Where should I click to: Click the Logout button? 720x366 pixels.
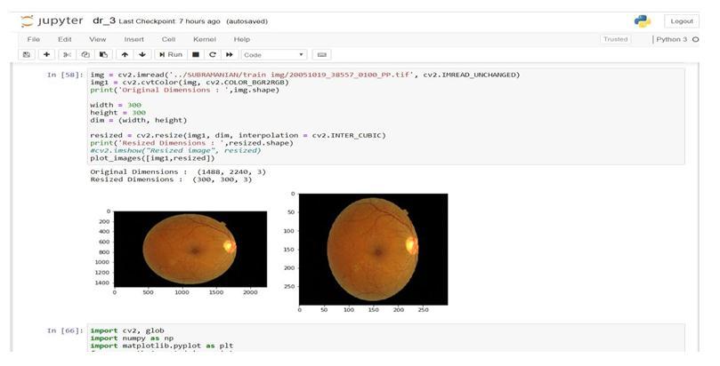click(x=682, y=21)
